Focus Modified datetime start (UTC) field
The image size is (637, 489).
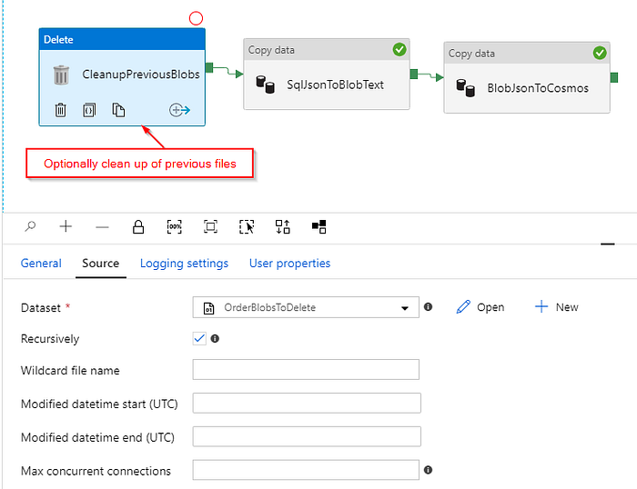point(307,403)
